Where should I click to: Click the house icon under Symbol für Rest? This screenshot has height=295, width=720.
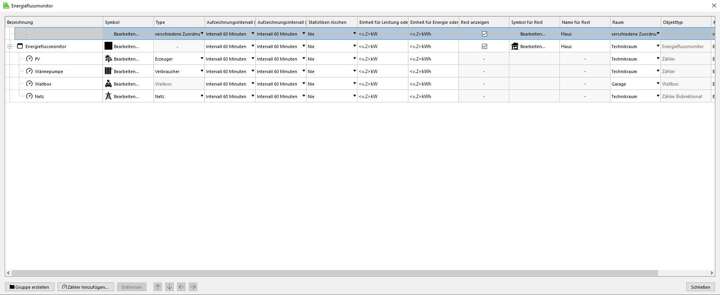tap(515, 46)
